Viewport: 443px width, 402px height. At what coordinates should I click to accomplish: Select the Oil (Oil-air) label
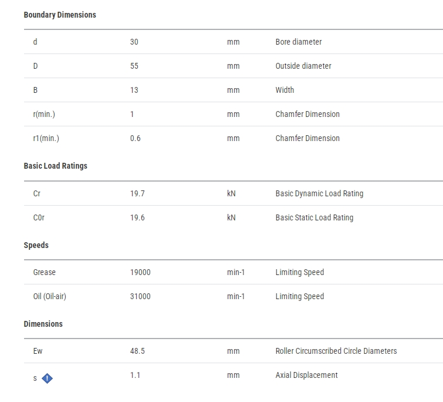50,296
